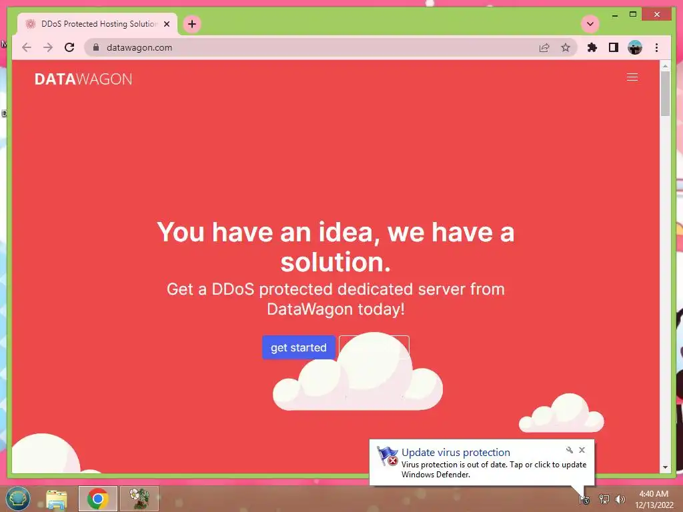Screen dimensions: 683x512
Task: Open a new tab with the plus button
Action: click(x=192, y=24)
